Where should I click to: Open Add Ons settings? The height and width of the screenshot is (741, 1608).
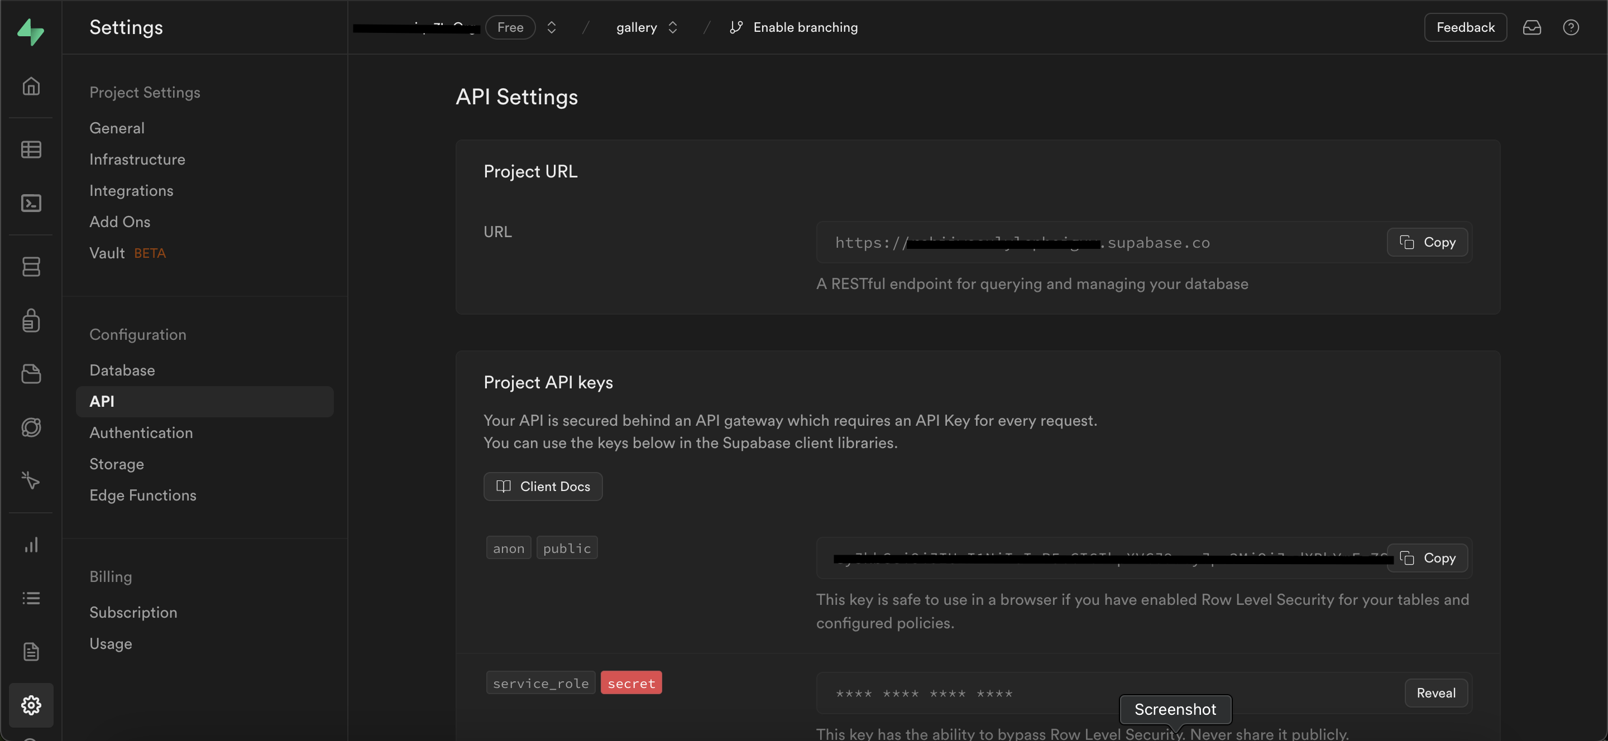pyautogui.click(x=119, y=222)
